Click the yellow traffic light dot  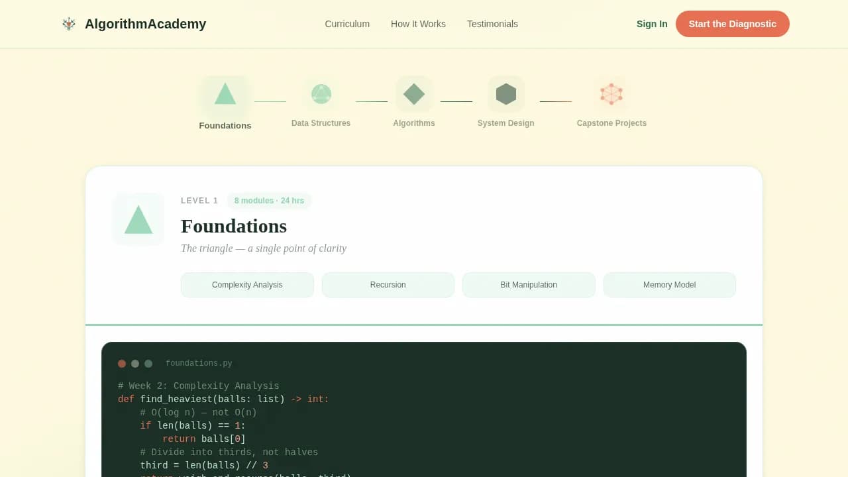(x=135, y=363)
